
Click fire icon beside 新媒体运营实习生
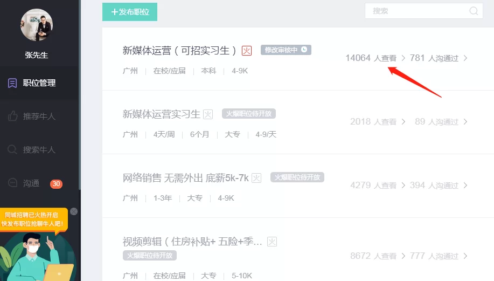click(x=208, y=114)
